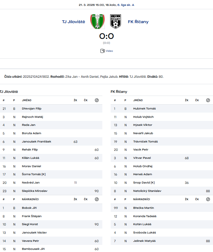
Task: Click the 0:0 match score
Action: pyautogui.click(x=106, y=36)
